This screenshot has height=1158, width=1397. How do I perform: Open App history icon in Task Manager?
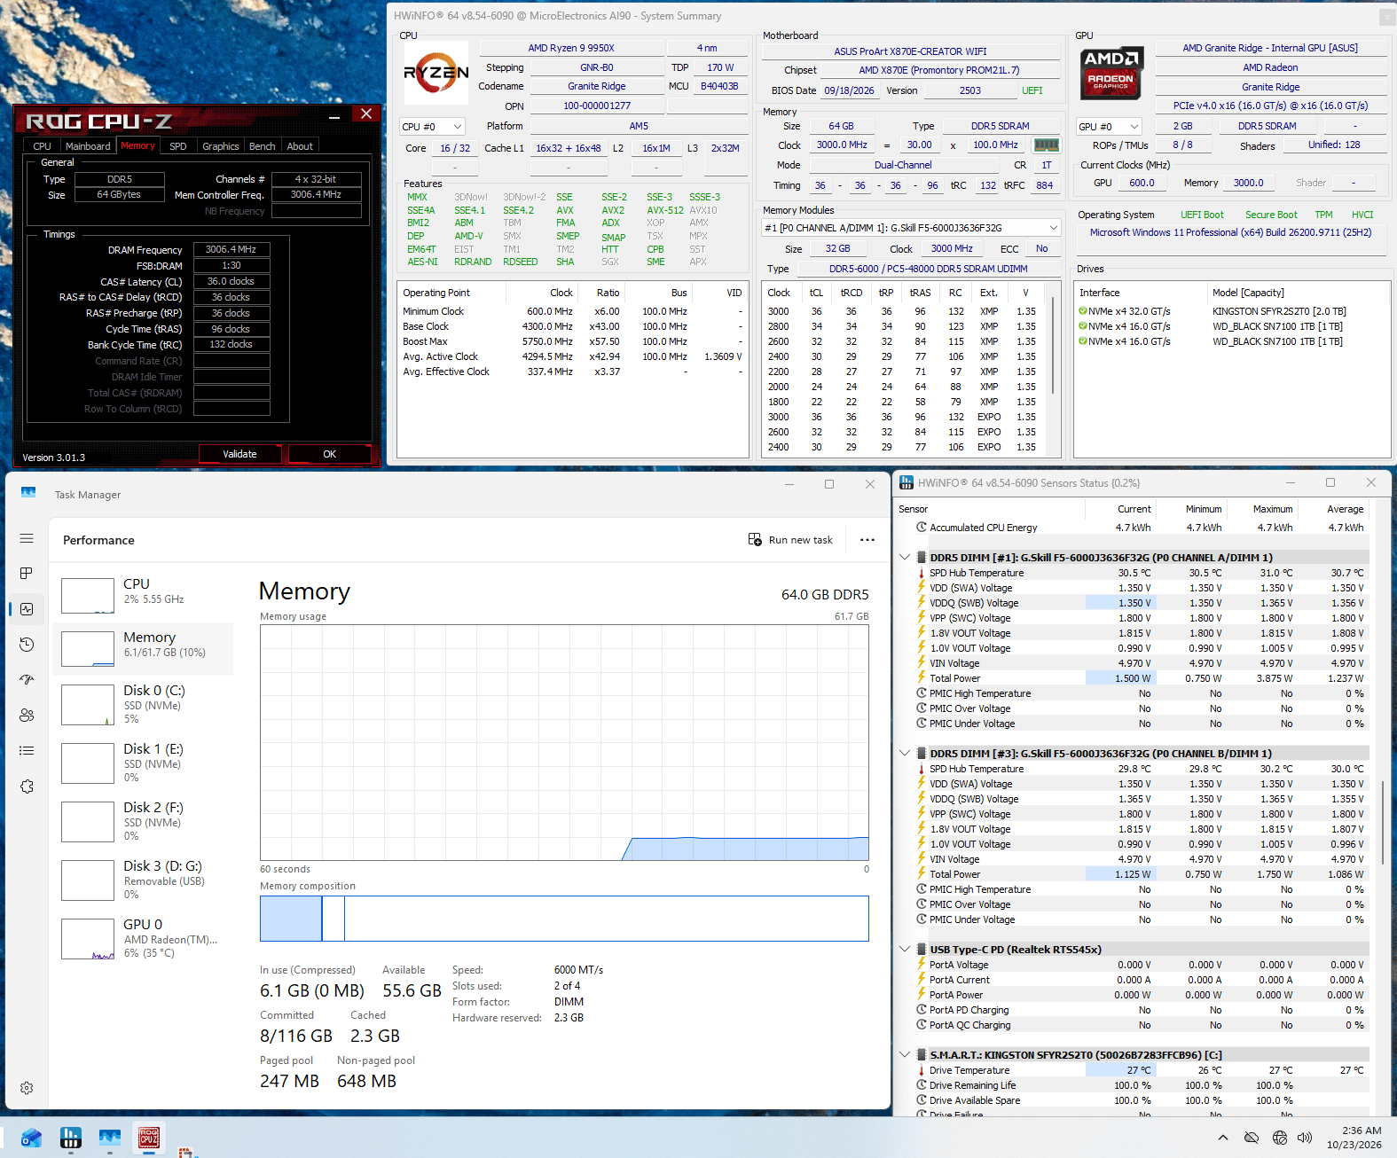click(27, 645)
